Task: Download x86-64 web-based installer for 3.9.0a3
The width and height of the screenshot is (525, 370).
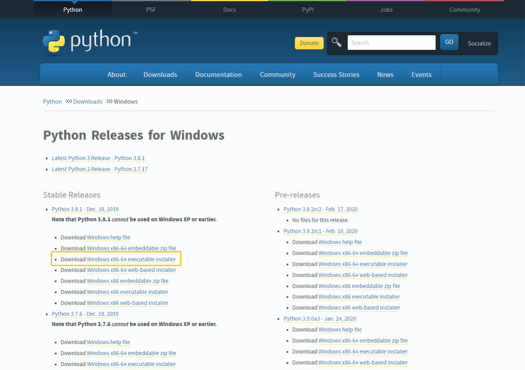Action: click(x=363, y=363)
